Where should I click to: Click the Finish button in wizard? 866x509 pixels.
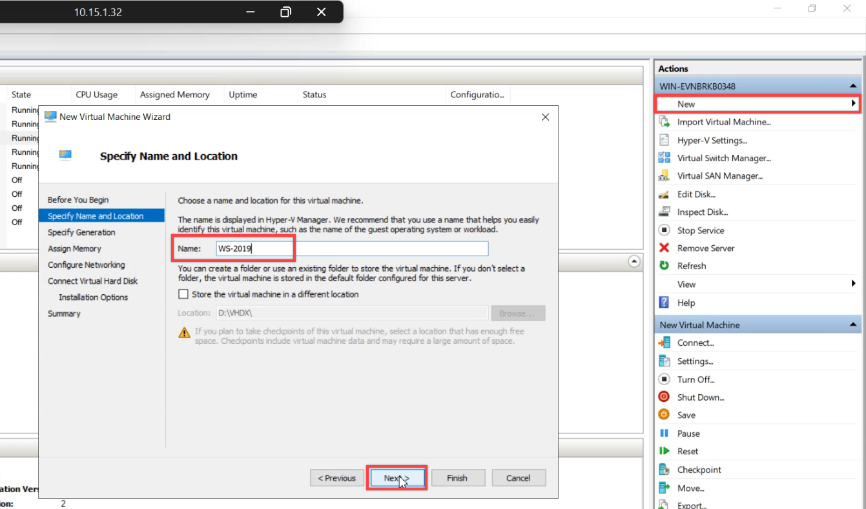click(457, 478)
